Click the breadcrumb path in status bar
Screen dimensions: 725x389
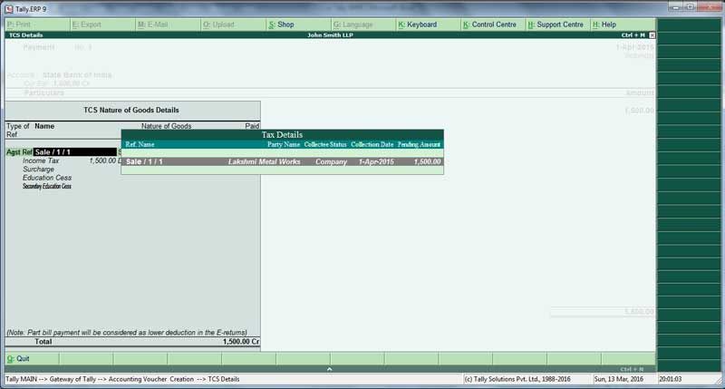tap(122, 379)
